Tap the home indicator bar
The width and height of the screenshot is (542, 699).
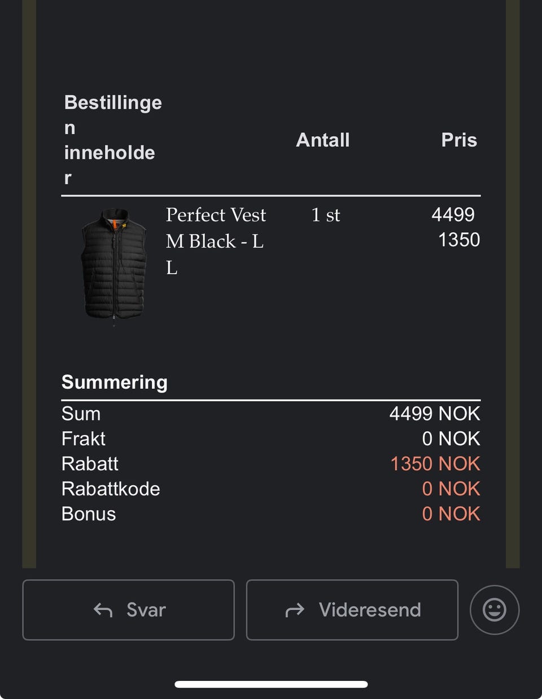(271, 684)
